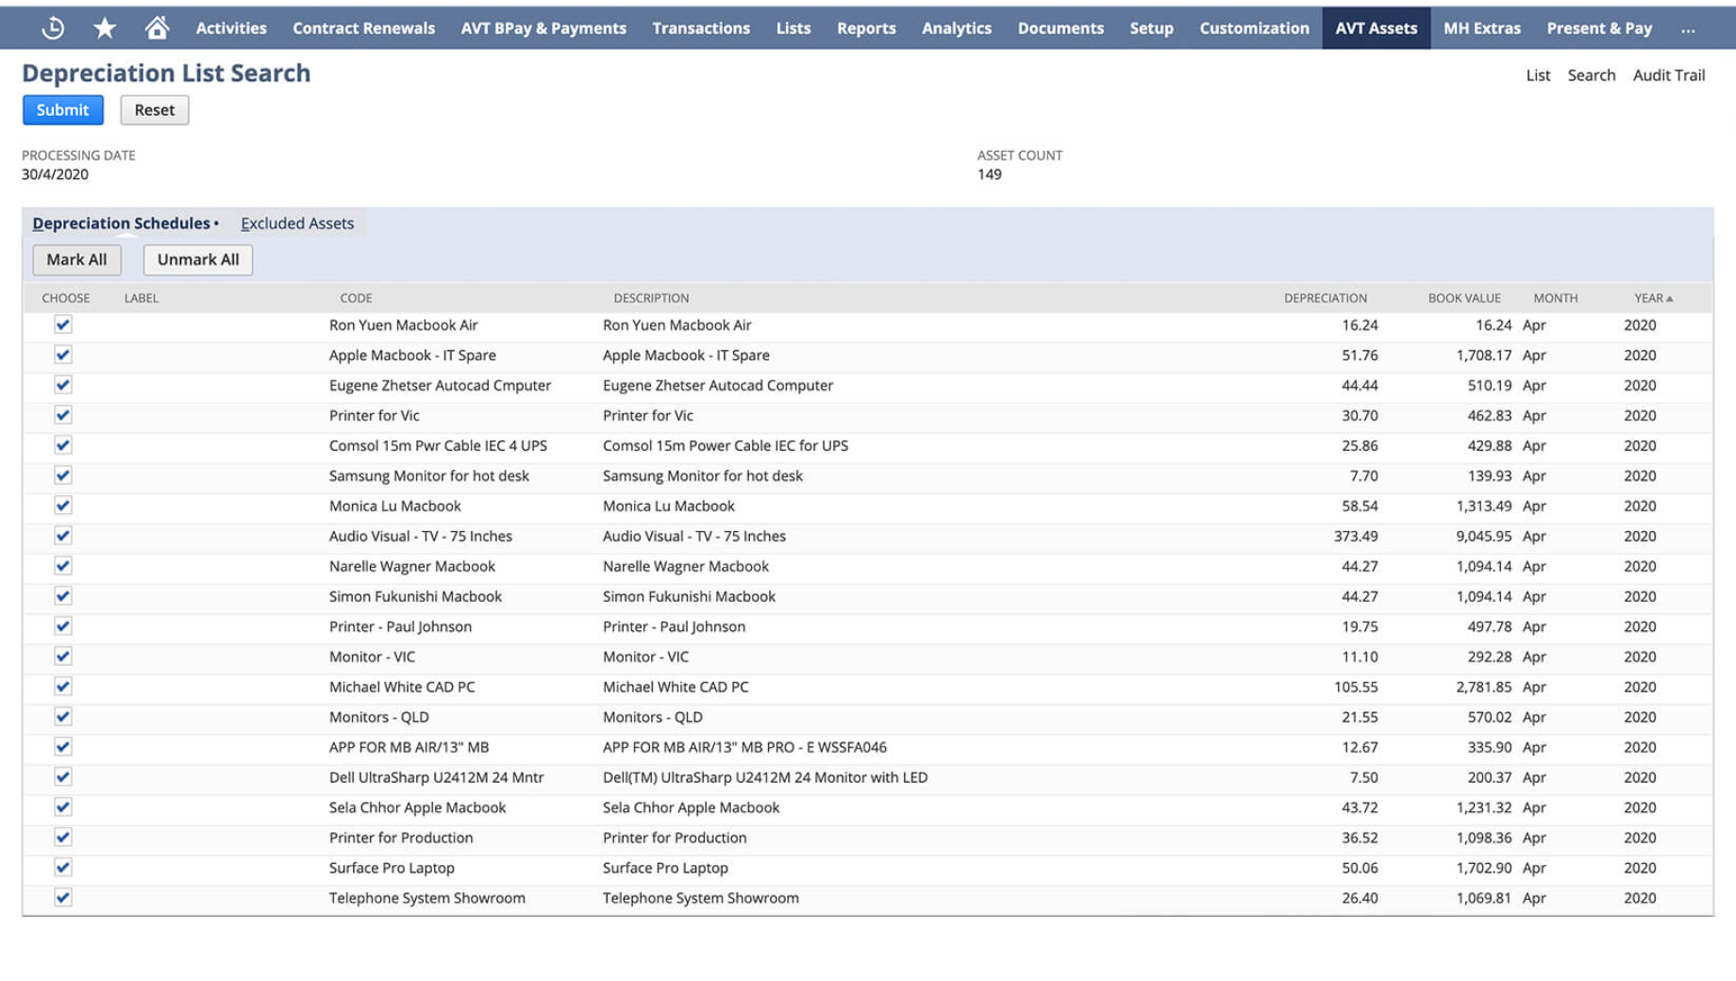Open the Transactions menu
The image size is (1736, 981).
[700, 27]
